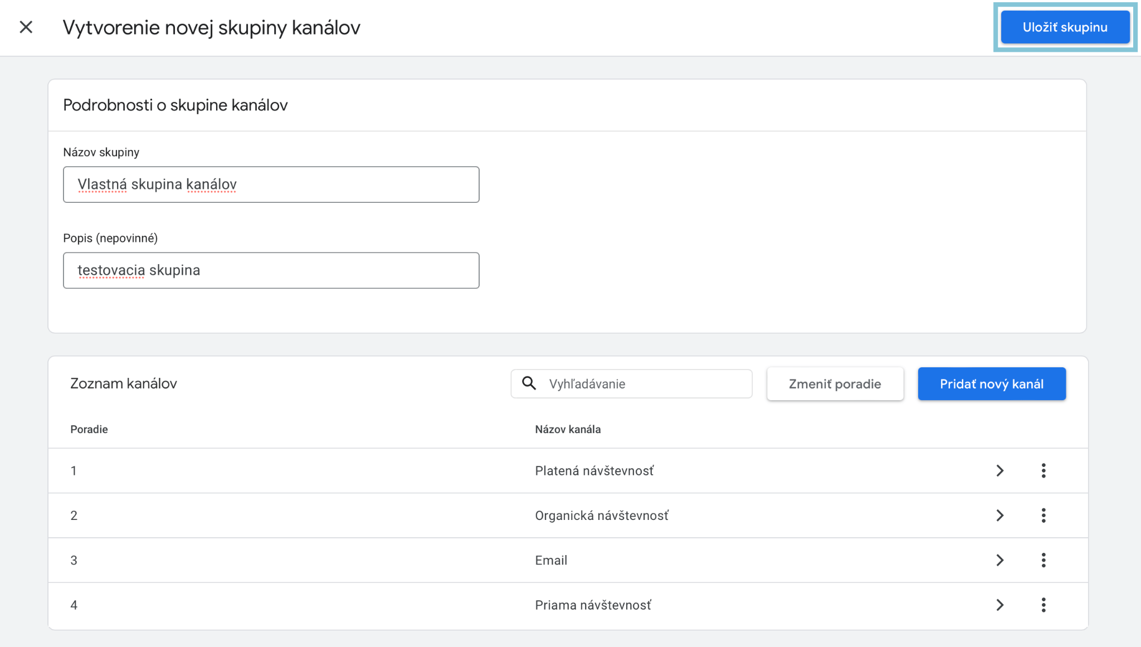The height and width of the screenshot is (647, 1141).
Task: Click order number 4 cell
Action: pos(74,605)
